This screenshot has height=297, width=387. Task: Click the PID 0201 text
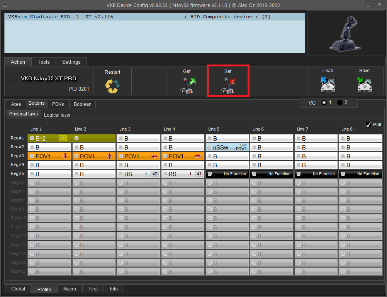point(79,89)
